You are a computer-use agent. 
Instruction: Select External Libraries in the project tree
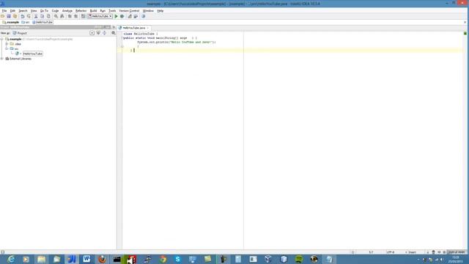click(21, 59)
